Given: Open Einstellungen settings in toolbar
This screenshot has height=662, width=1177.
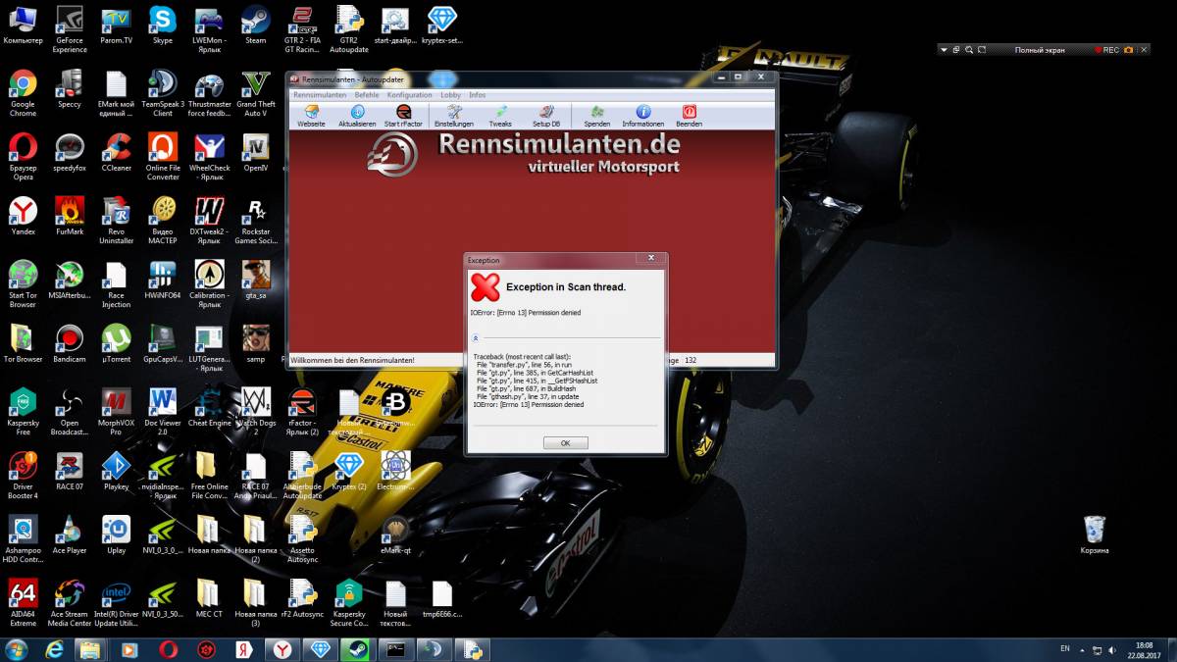Looking at the screenshot, I should [454, 116].
